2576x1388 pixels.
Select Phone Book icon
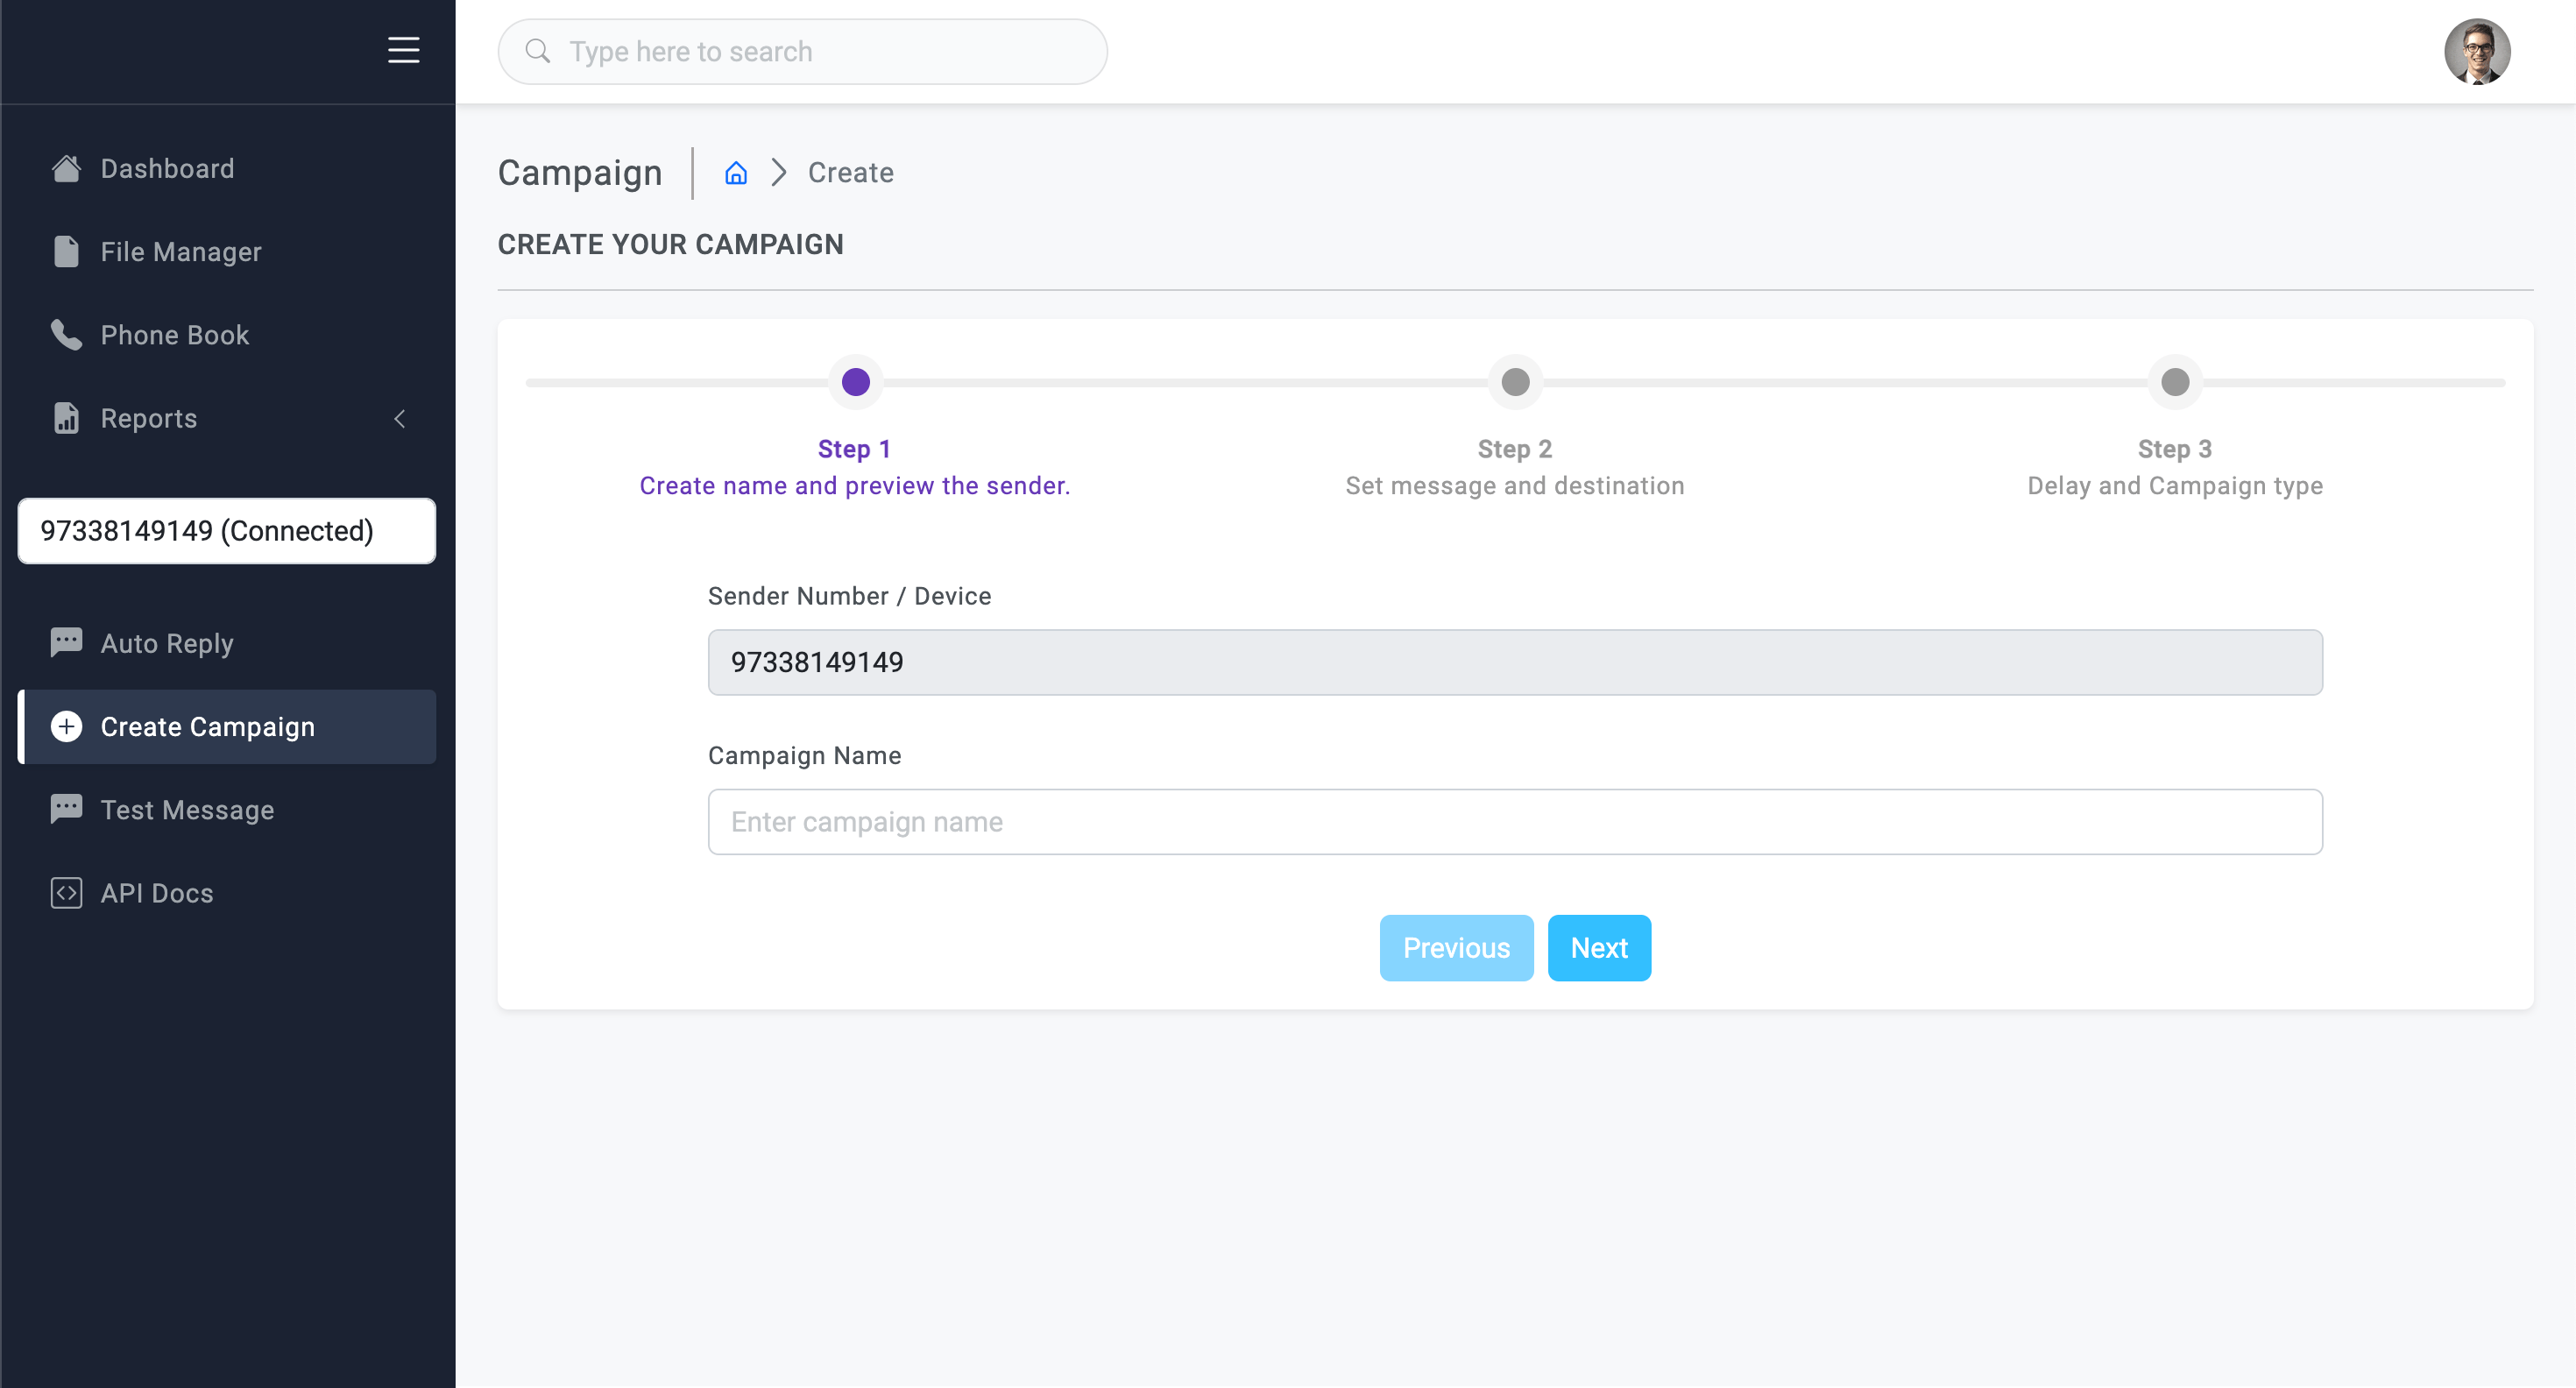point(65,333)
